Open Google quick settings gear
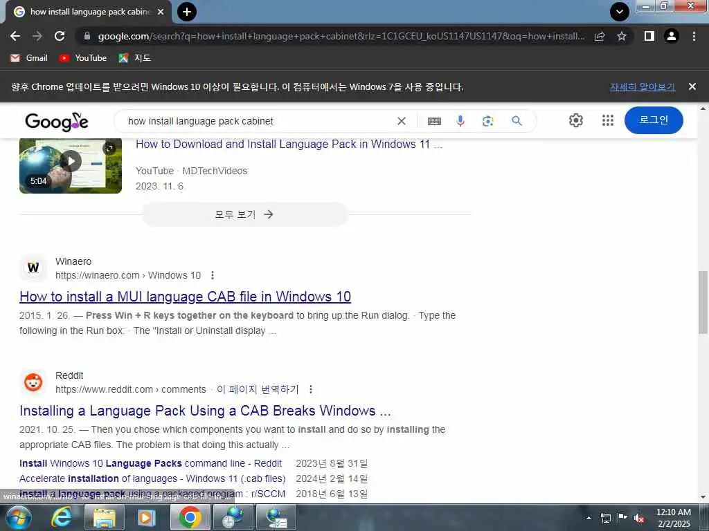The height and width of the screenshot is (531, 709). [x=575, y=120]
